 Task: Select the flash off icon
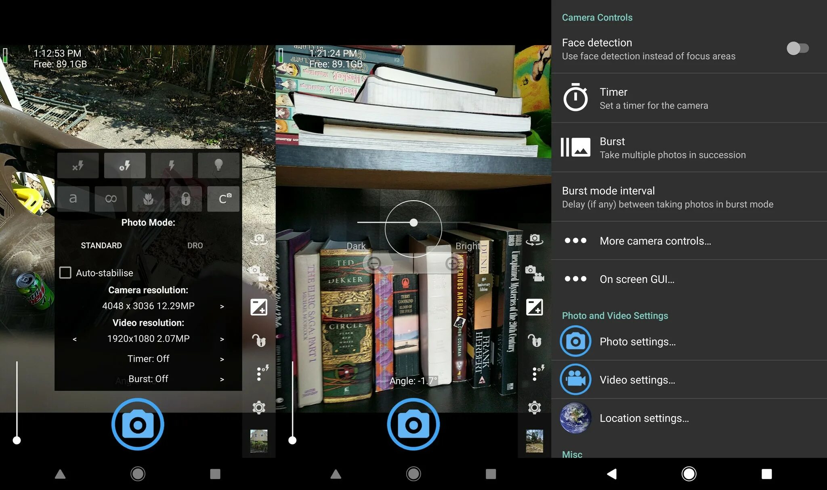tap(78, 165)
